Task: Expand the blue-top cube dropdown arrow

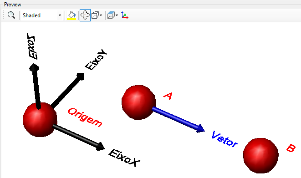Action: (x=117, y=15)
